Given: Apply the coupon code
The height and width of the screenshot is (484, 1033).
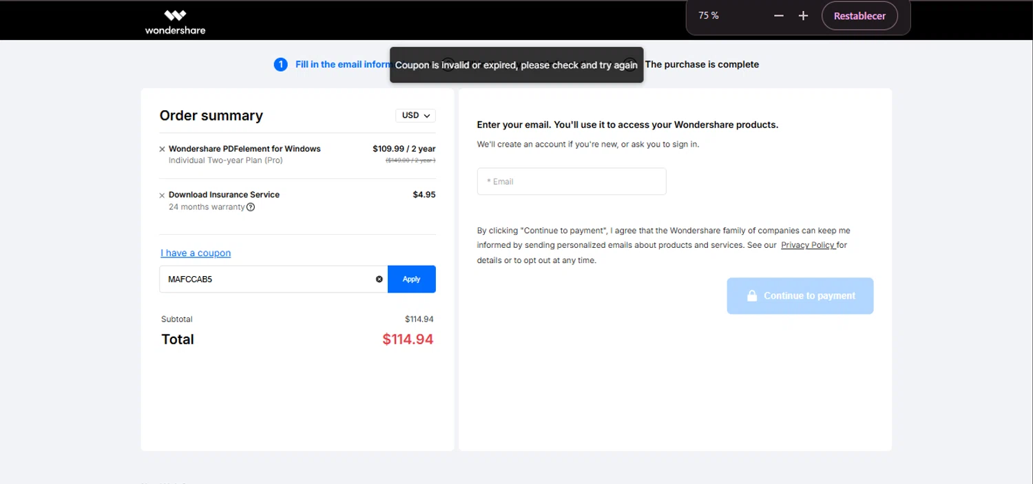Looking at the screenshot, I should [412, 280].
